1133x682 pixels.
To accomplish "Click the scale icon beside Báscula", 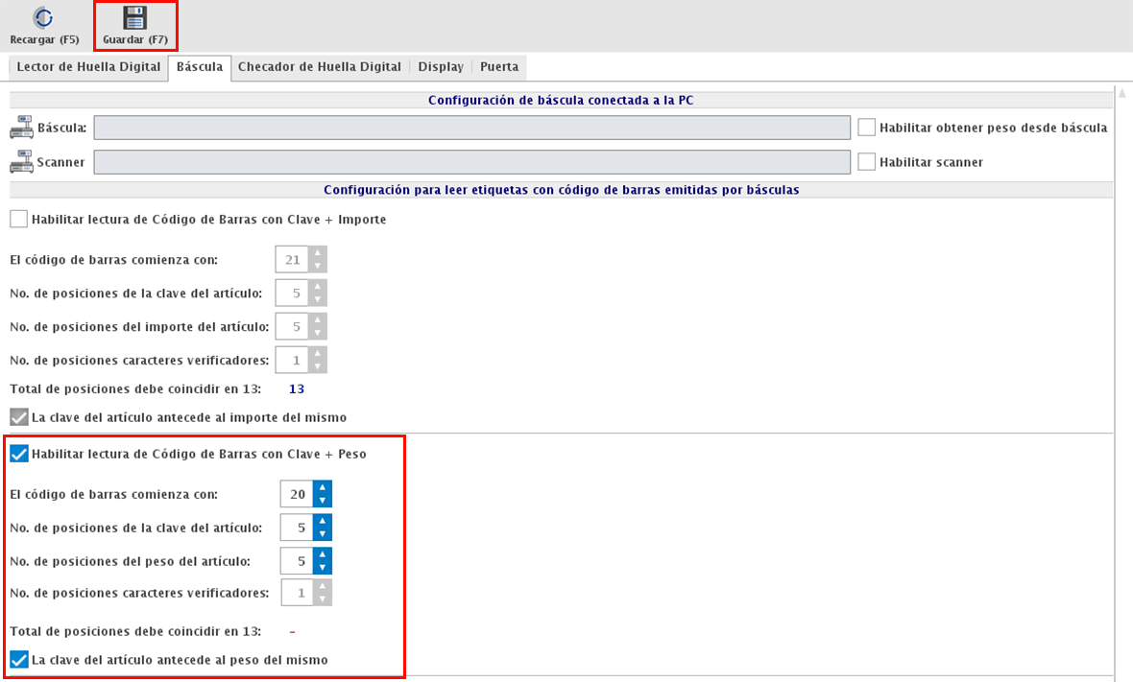I will coord(21,128).
